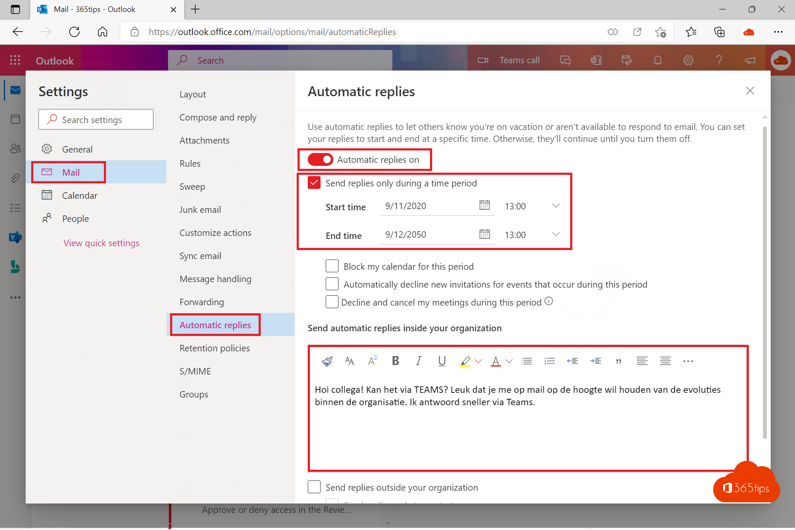Toggle Underline formatting in reply editor
The width and height of the screenshot is (795, 530).
coord(442,361)
